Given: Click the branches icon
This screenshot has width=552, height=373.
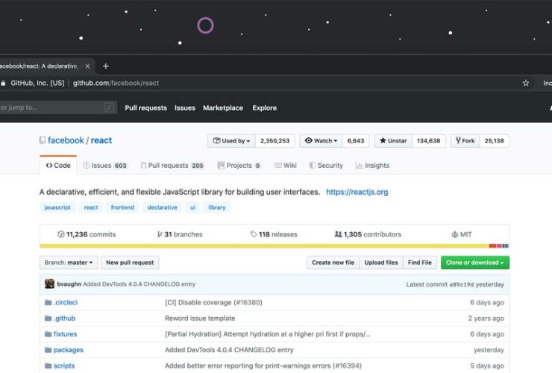Looking at the screenshot, I should (x=159, y=234).
